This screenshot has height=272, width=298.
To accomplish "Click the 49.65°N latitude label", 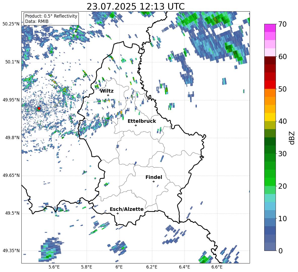I will [x=11, y=175].
